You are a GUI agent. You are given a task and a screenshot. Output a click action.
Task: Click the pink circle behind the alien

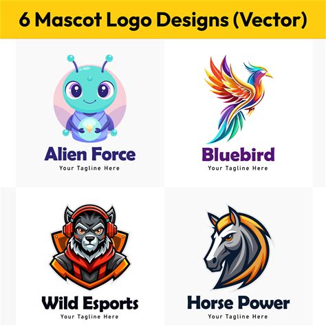point(90,101)
